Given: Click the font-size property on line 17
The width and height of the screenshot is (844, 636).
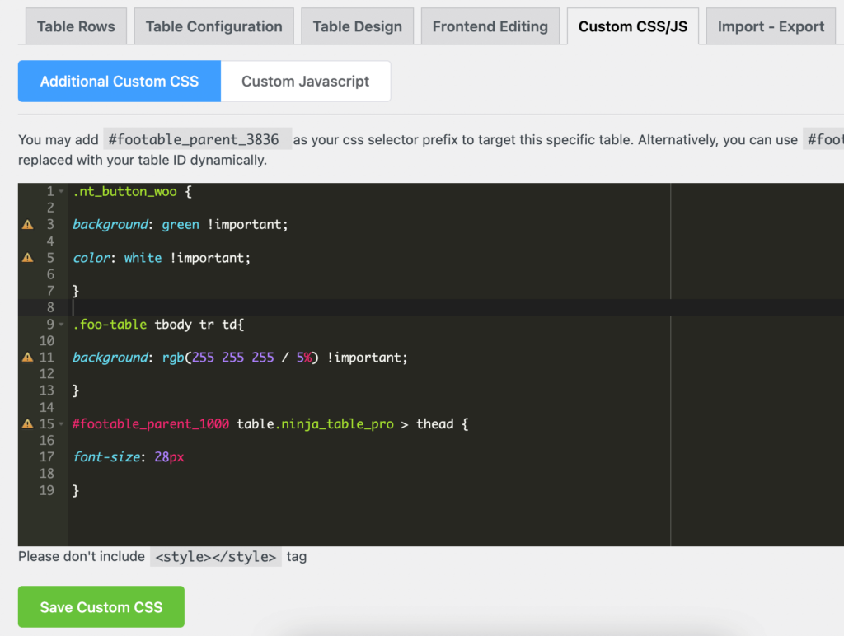Looking at the screenshot, I should 106,457.
